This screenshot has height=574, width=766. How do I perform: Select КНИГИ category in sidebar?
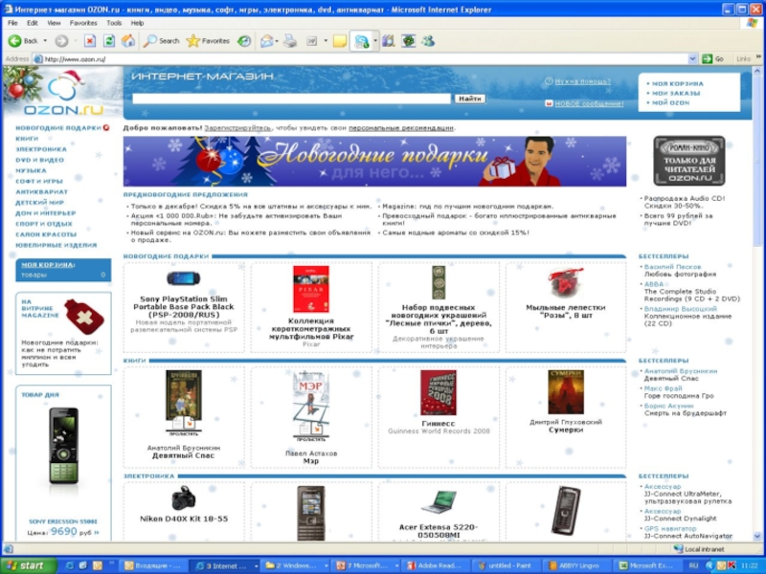[27, 139]
